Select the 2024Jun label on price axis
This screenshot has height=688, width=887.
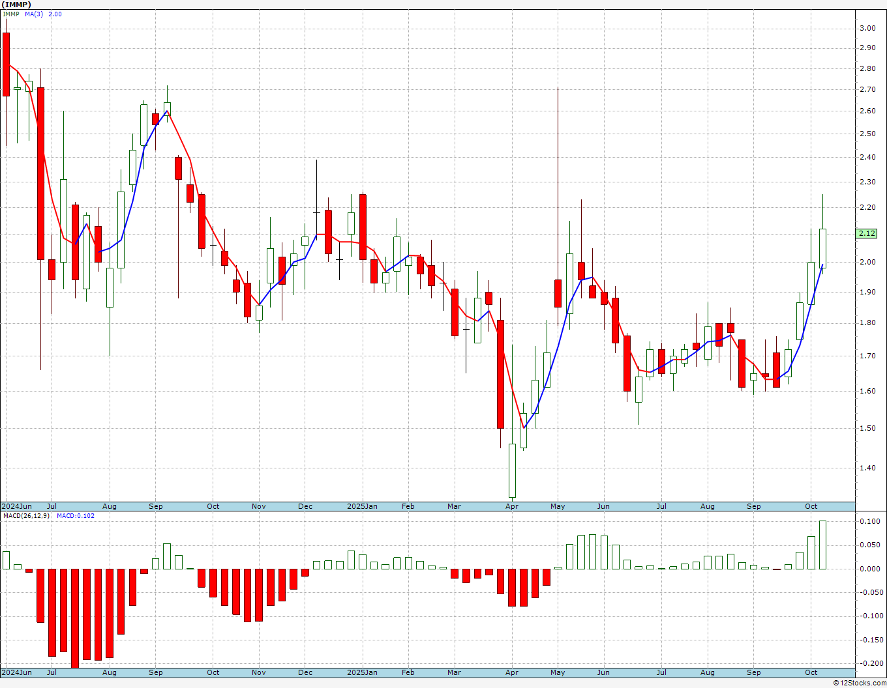16,506
